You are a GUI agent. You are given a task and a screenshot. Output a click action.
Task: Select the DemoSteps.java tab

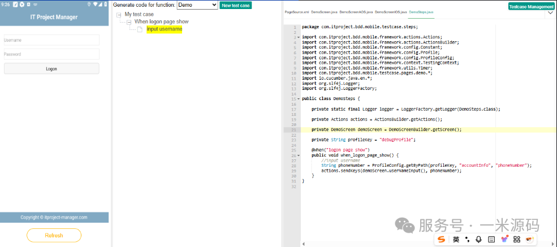pyautogui.click(x=421, y=12)
